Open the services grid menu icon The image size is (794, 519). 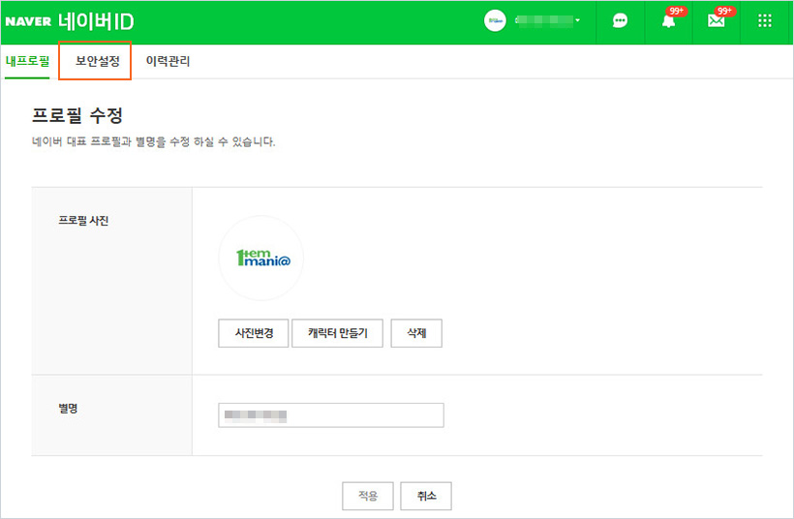765,21
